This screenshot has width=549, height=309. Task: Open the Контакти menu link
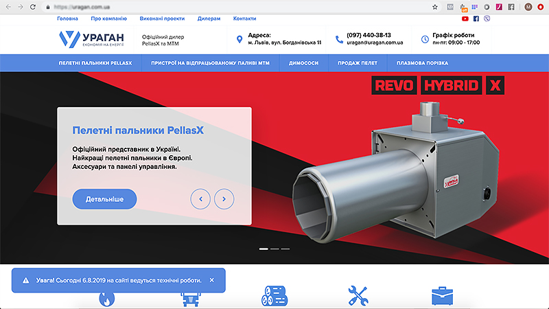pyautogui.click(x=245, y=19)
